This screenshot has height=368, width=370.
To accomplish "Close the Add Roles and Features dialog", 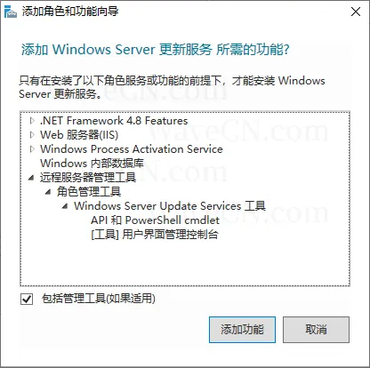I will click(356, 12).
